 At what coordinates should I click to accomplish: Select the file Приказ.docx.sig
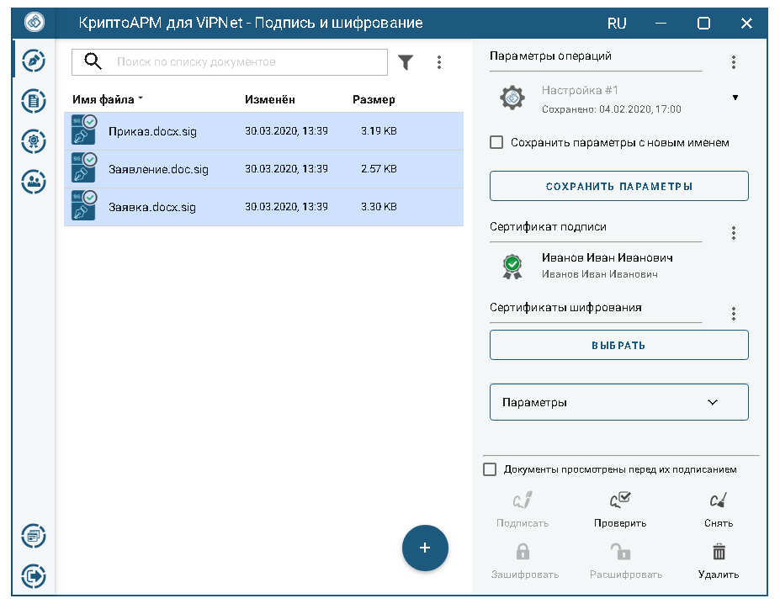(263, 131)
